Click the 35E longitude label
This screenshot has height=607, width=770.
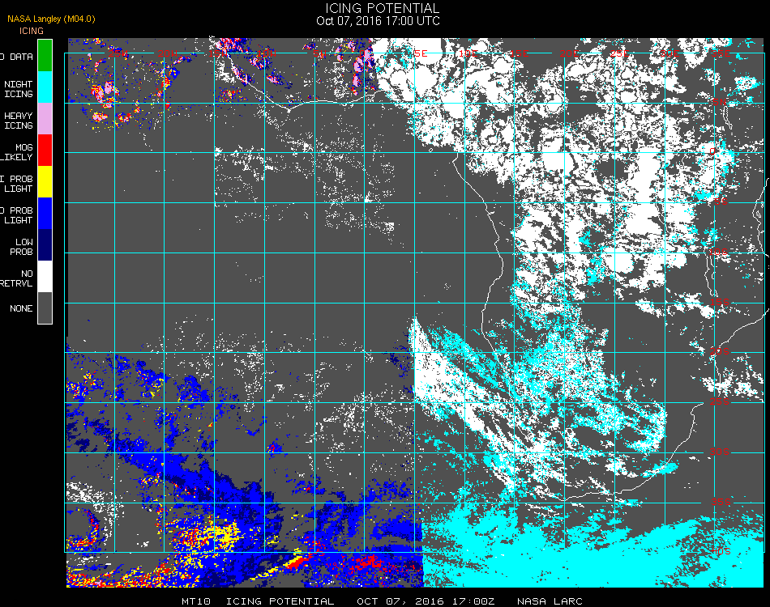point(721,53)
